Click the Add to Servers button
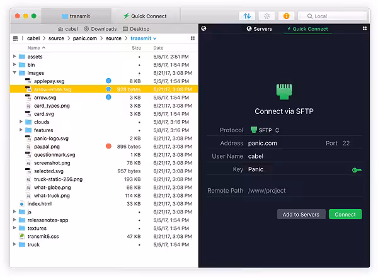Viewport: 378px width, 277px height. pos(301,214)
